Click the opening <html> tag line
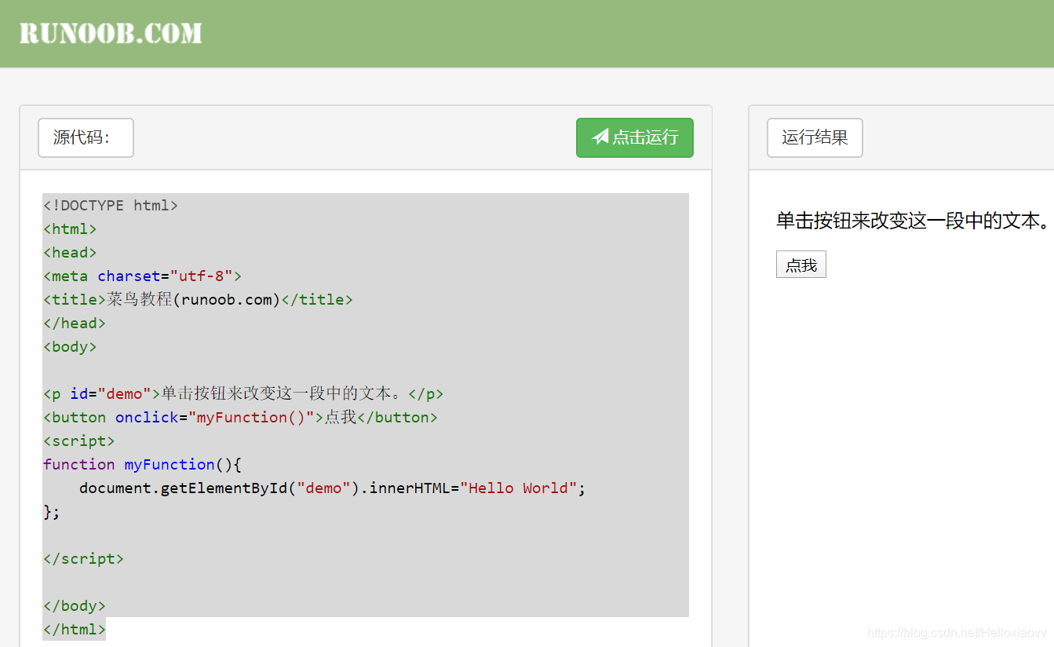The width and height of the screenshot is (1054, 647). pos(70,228)
